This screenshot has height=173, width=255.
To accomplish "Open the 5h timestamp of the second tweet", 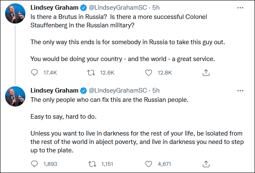I will tap(156, 90).
